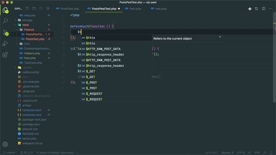The width and height of the screenshot is (276, 155).
Task: Open README.md in the file tree
Action: [x=31, y=134]
